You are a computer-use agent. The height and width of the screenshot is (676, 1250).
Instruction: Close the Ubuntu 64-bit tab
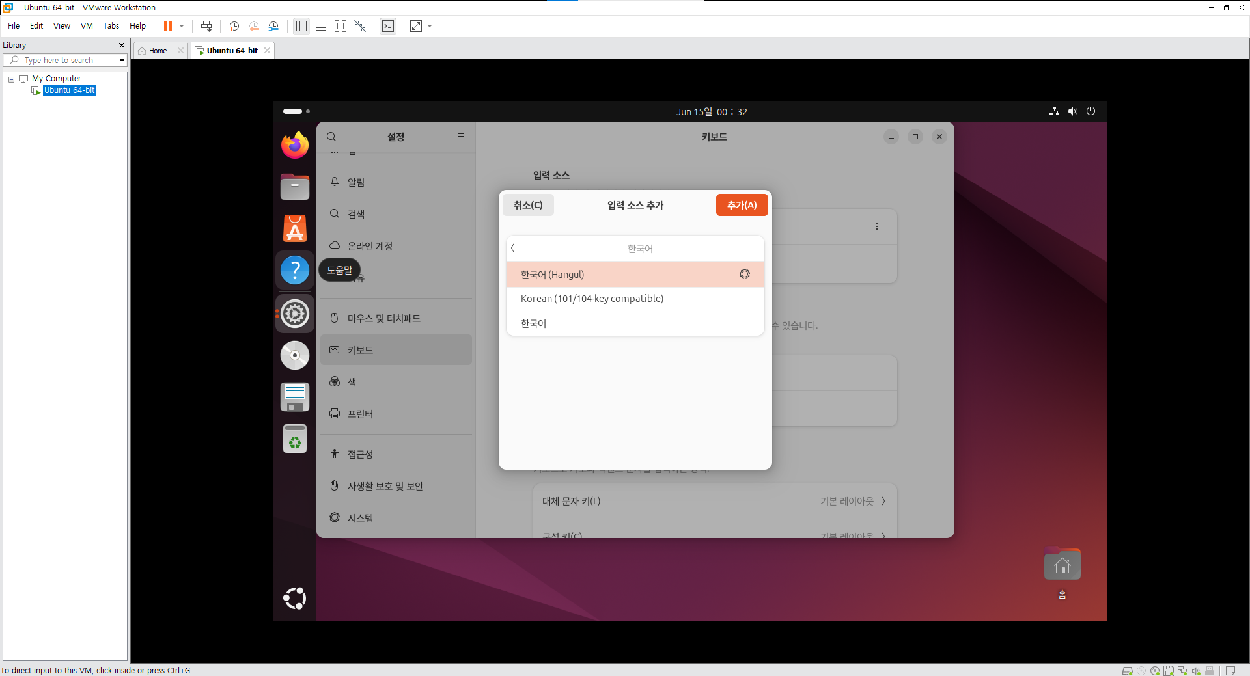267,51
